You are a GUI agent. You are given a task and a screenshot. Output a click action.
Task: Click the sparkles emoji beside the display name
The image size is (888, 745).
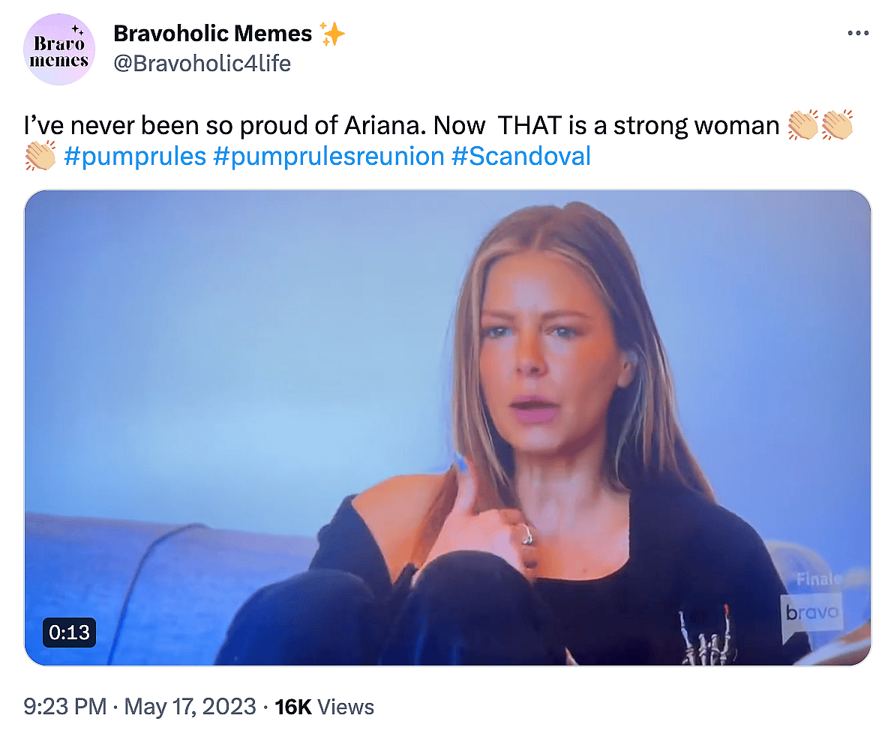331,34
